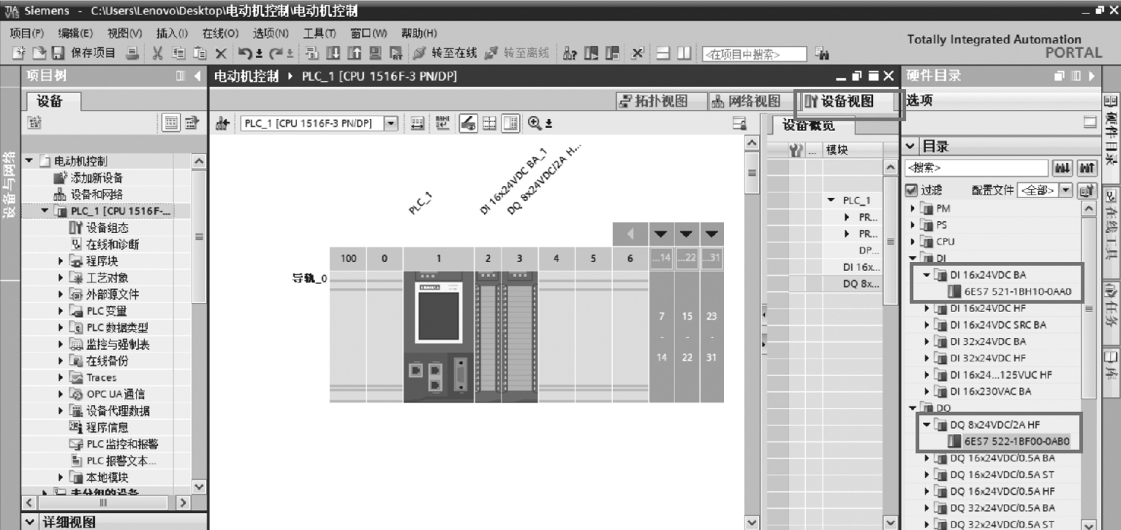This screenshot has height=530, width=1121.
Task: Click the print icon in toolbar
Action: point(132,53)
